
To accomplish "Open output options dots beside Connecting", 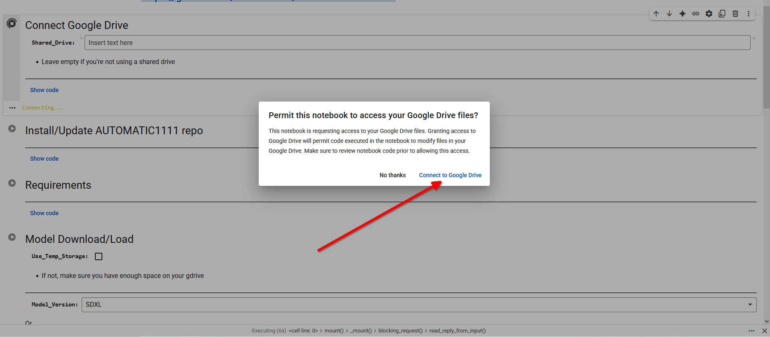I will tap(12, 108).
